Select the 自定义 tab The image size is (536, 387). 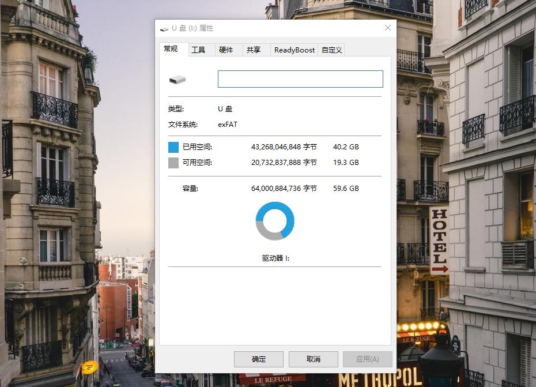(331, 50)
